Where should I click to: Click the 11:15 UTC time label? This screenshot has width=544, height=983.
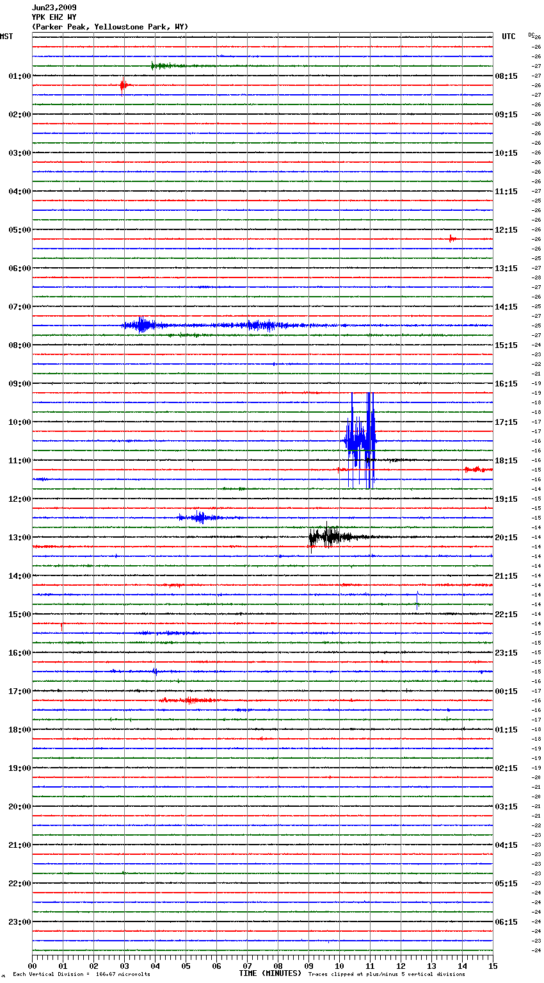(506, 191)
